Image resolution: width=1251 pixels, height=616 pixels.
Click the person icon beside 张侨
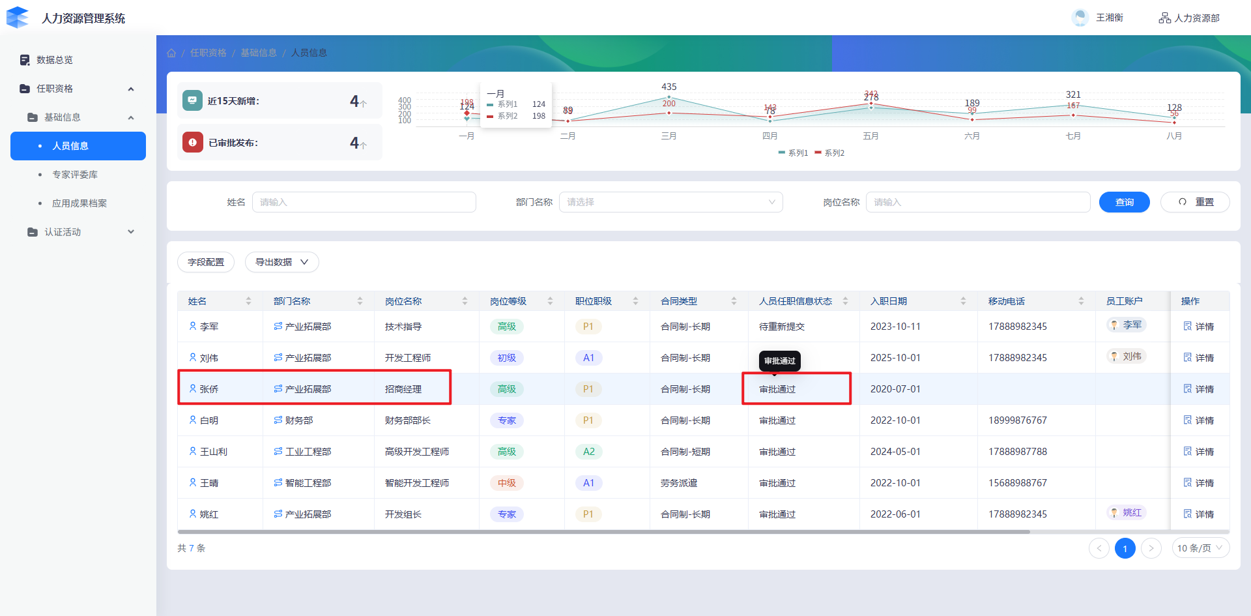click(193, 389)
